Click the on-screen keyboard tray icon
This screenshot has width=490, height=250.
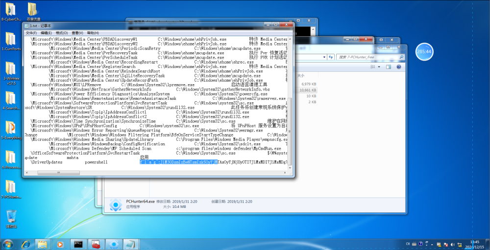pyautogui.click(x=415, y=244)
